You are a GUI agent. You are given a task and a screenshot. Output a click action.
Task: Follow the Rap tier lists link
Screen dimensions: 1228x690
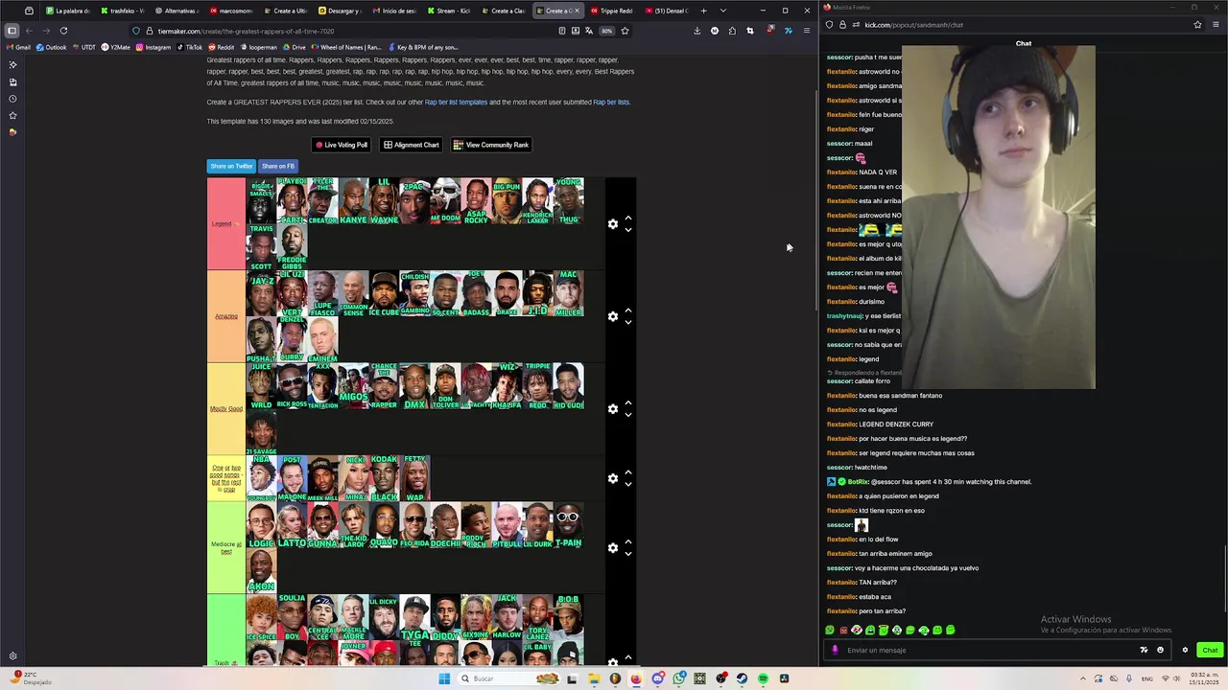point(611,102)
